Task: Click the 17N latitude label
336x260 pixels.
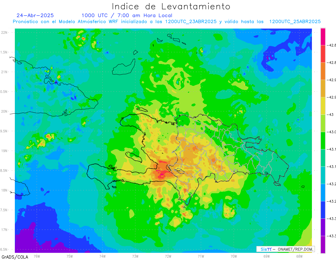Action: 5,230
